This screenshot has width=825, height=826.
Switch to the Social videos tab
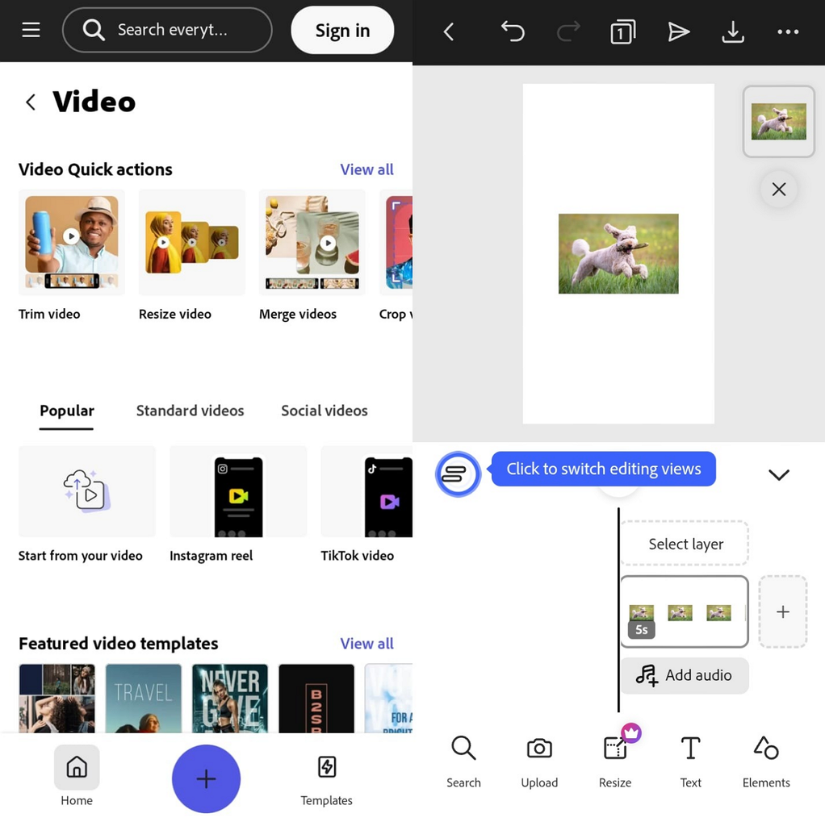[325, 411]
